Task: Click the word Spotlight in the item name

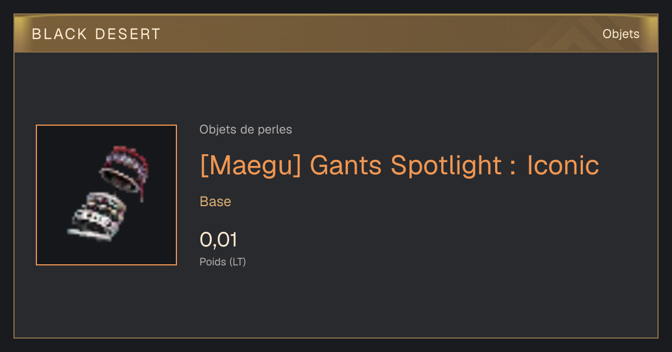Action: (446, 167)
